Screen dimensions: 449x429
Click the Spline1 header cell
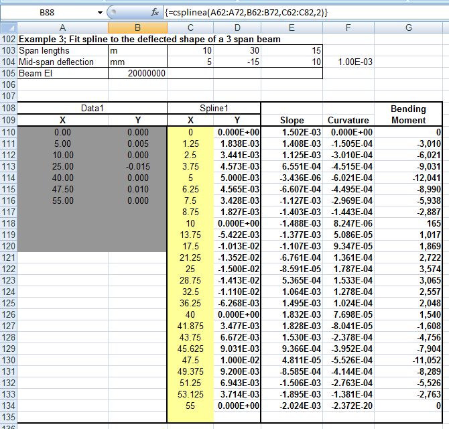point(214,108)
